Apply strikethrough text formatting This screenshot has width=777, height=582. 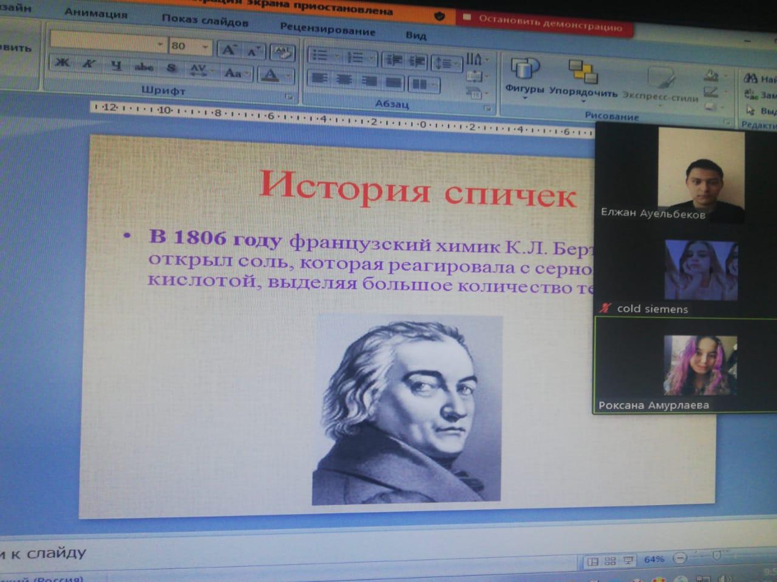click(x=144, y=67)
